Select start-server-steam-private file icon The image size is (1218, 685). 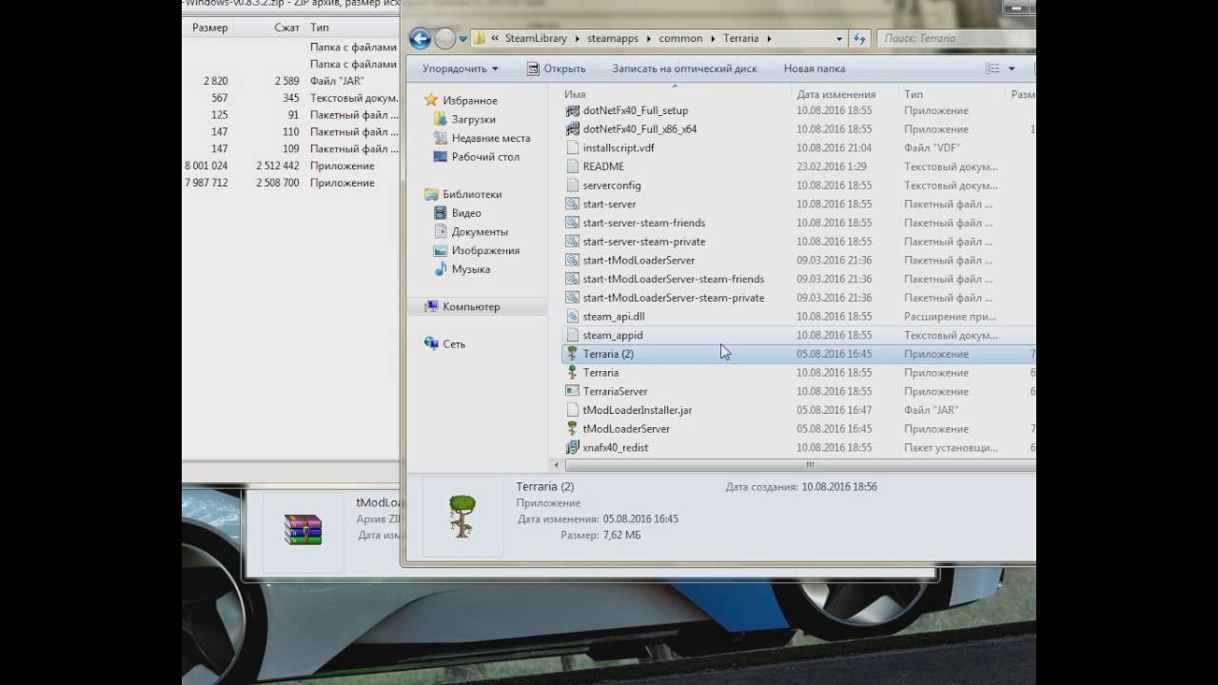tap(572, 242)
